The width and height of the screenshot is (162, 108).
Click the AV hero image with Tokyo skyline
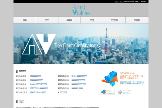point(81,44)
